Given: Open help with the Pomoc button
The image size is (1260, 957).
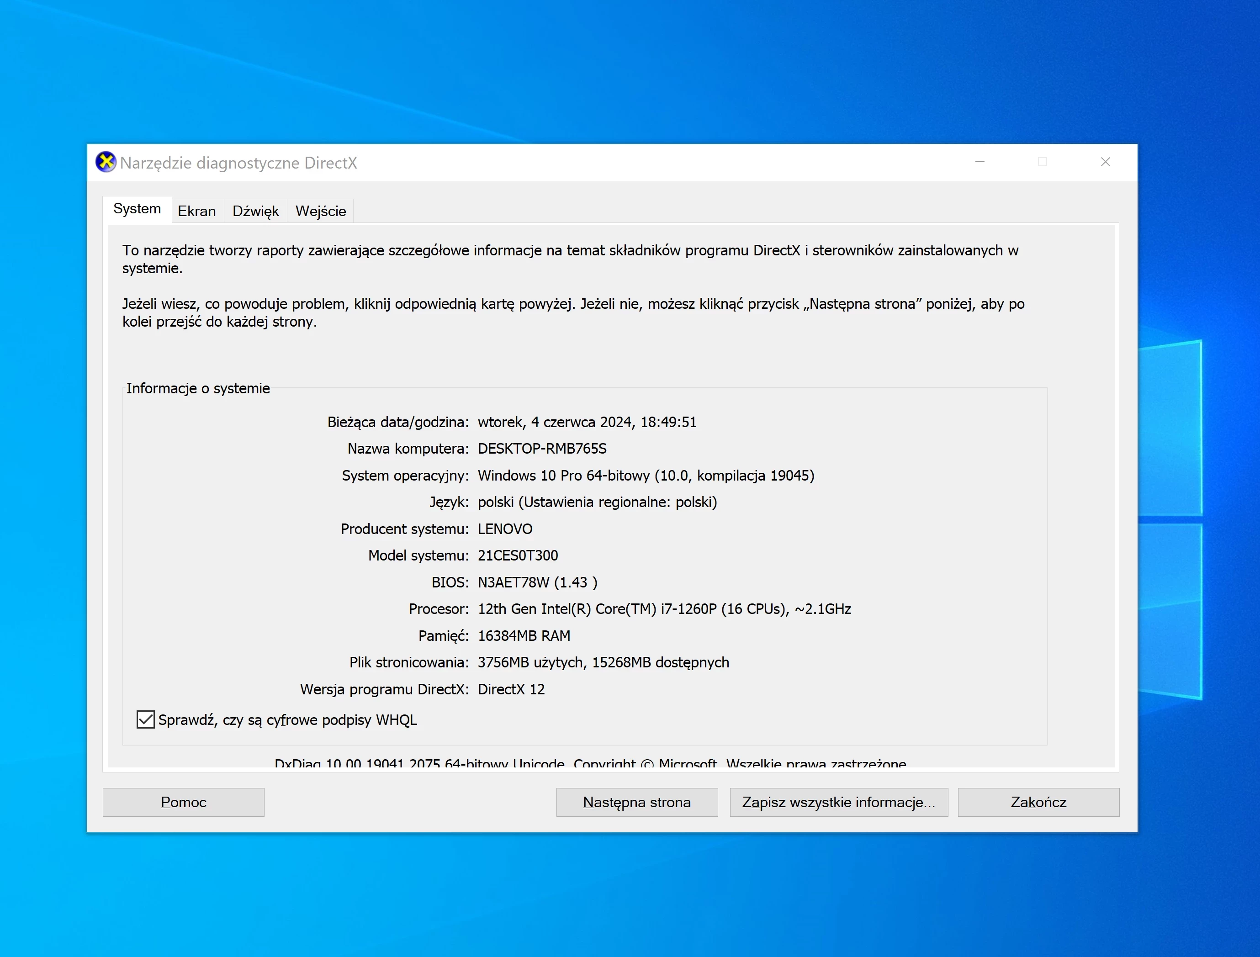Looking at the screenshot, I should (x=183, y=802).
